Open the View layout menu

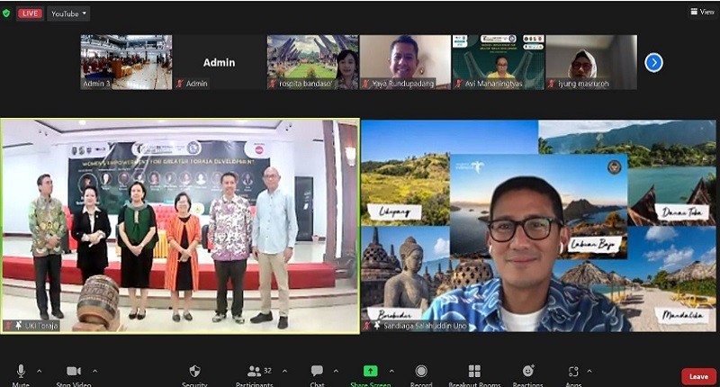(x=703, y=12)
